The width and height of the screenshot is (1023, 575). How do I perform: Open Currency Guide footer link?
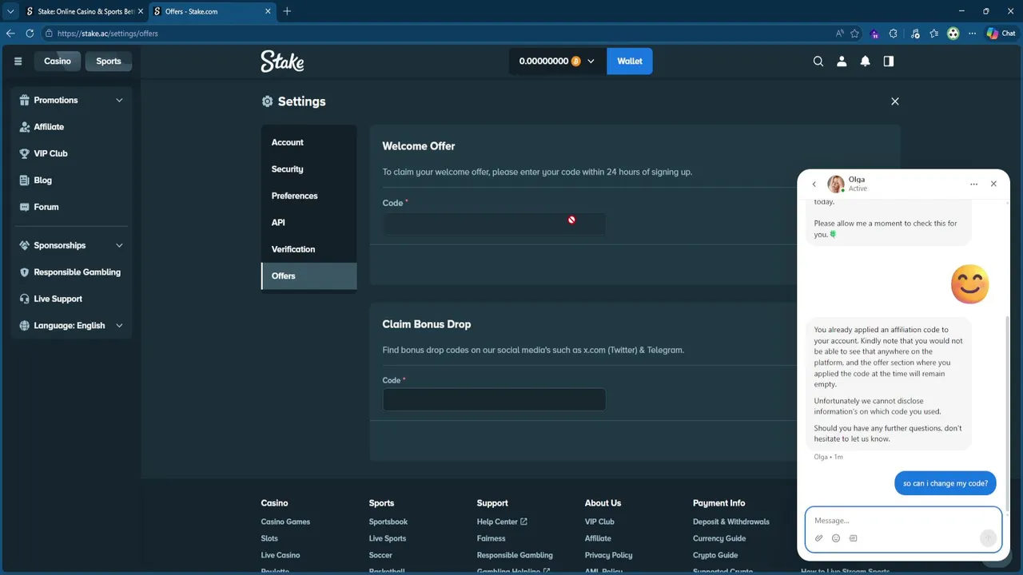(719, 538)
